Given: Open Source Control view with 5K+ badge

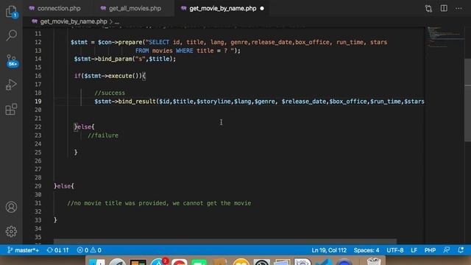Looking at the screenshot, I should tap(12, 60).
